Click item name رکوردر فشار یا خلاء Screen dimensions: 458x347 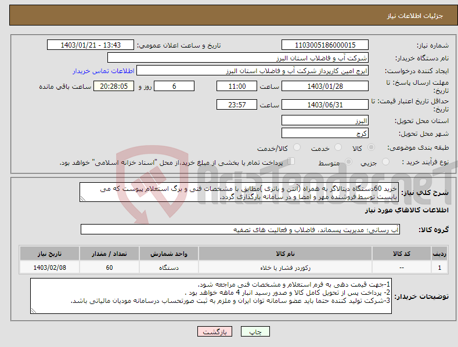(x=285, y=268)
